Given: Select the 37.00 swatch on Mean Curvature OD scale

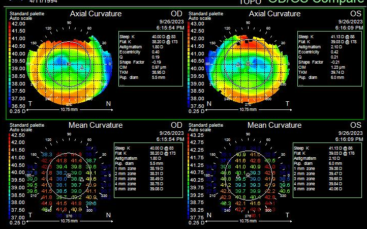Looking at the screenshot, I should click(x=10, y=217).
